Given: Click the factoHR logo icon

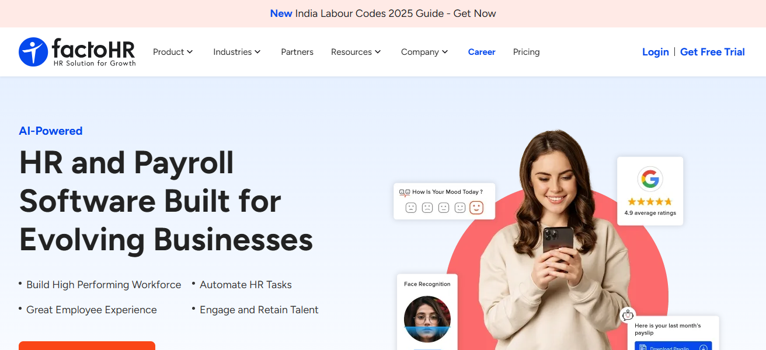Looking at the screenshot, I should coord(33,52).
